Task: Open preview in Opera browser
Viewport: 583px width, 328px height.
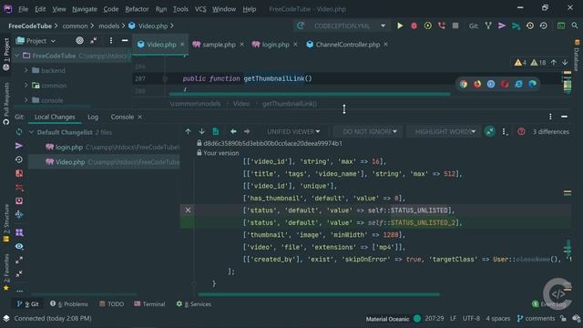Action: coord(505,84)
